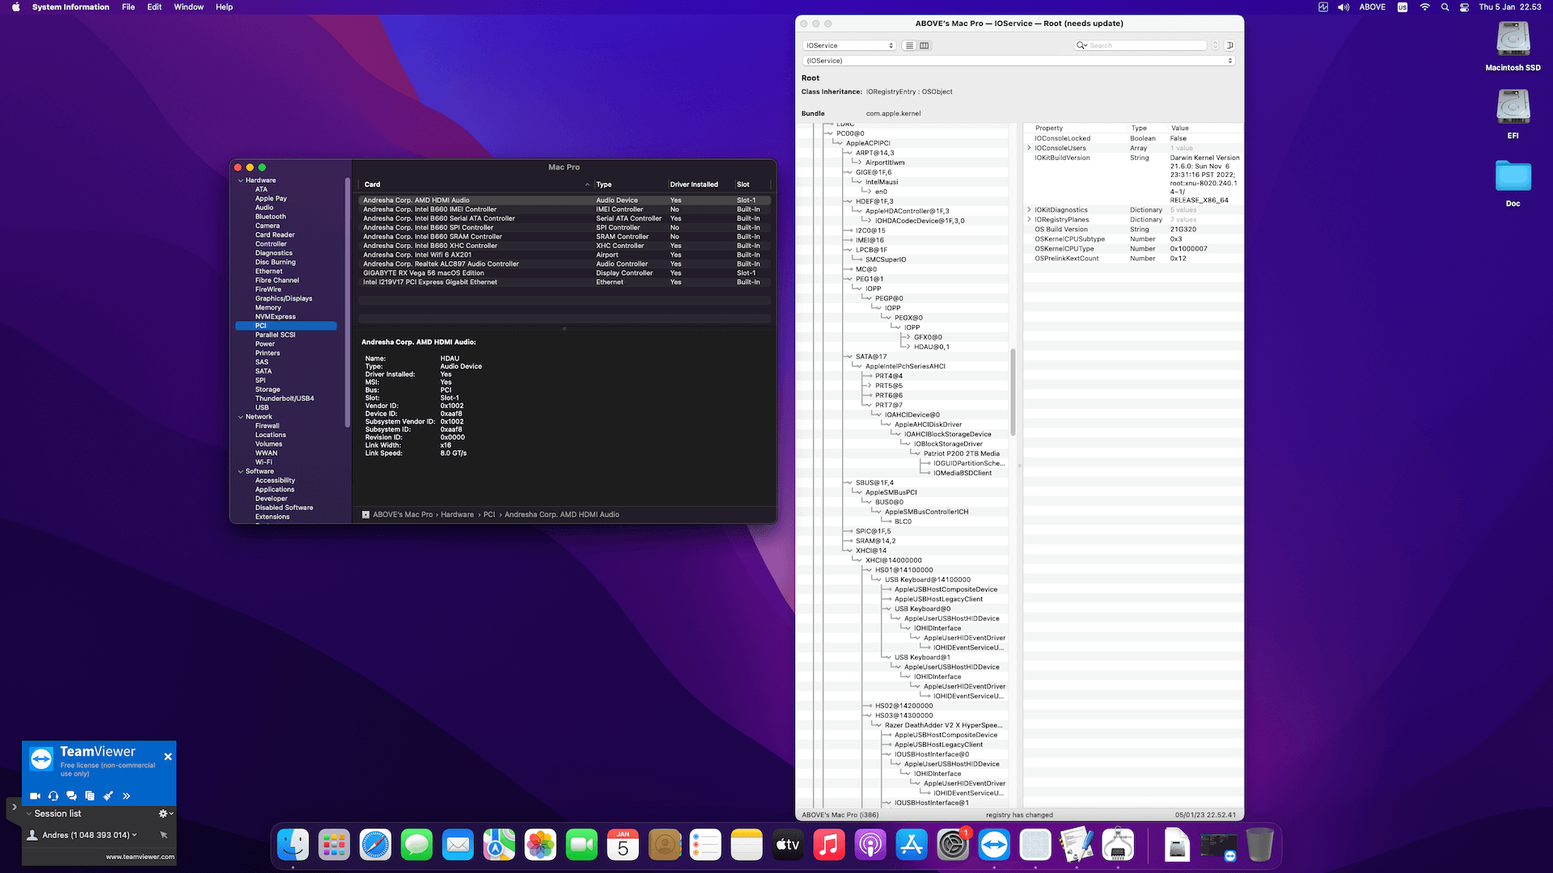The width and height of the screenshot is (1553, 873).
Task: Click TeamViewer headset audio icon
Action: coord(53,796)
